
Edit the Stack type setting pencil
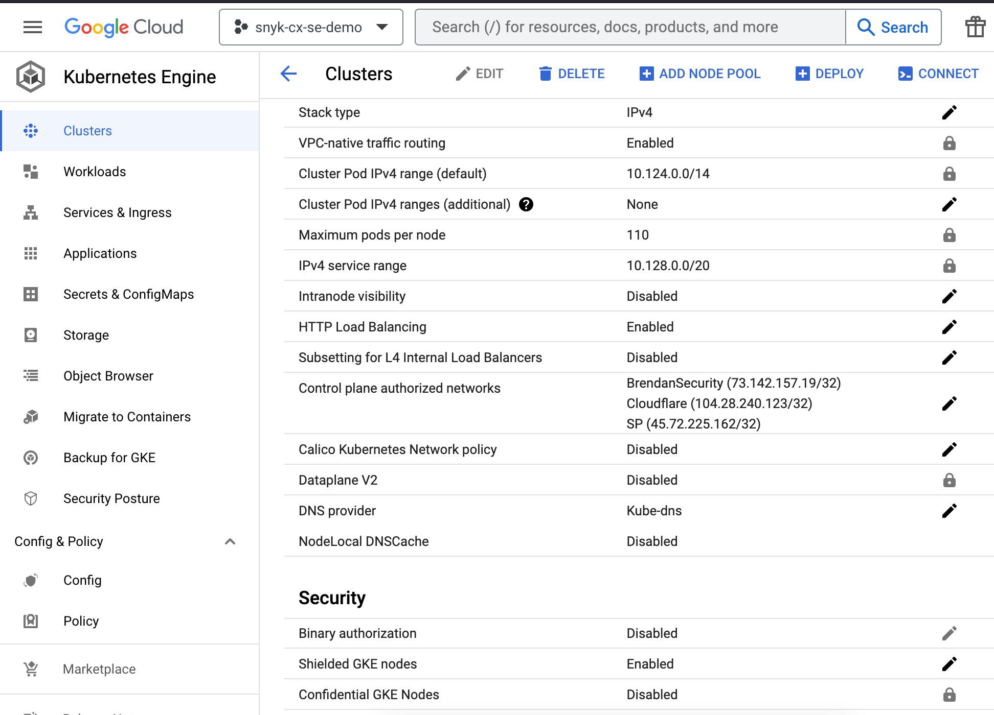coord(949,112)
